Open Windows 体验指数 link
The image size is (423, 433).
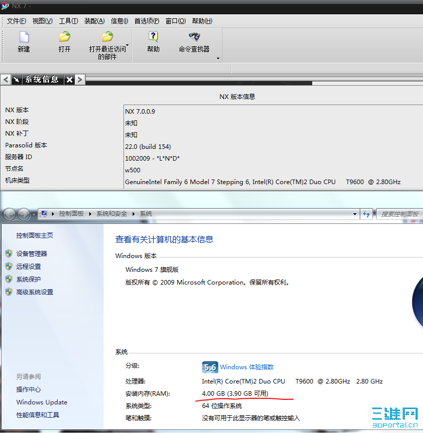pos(247,367)
